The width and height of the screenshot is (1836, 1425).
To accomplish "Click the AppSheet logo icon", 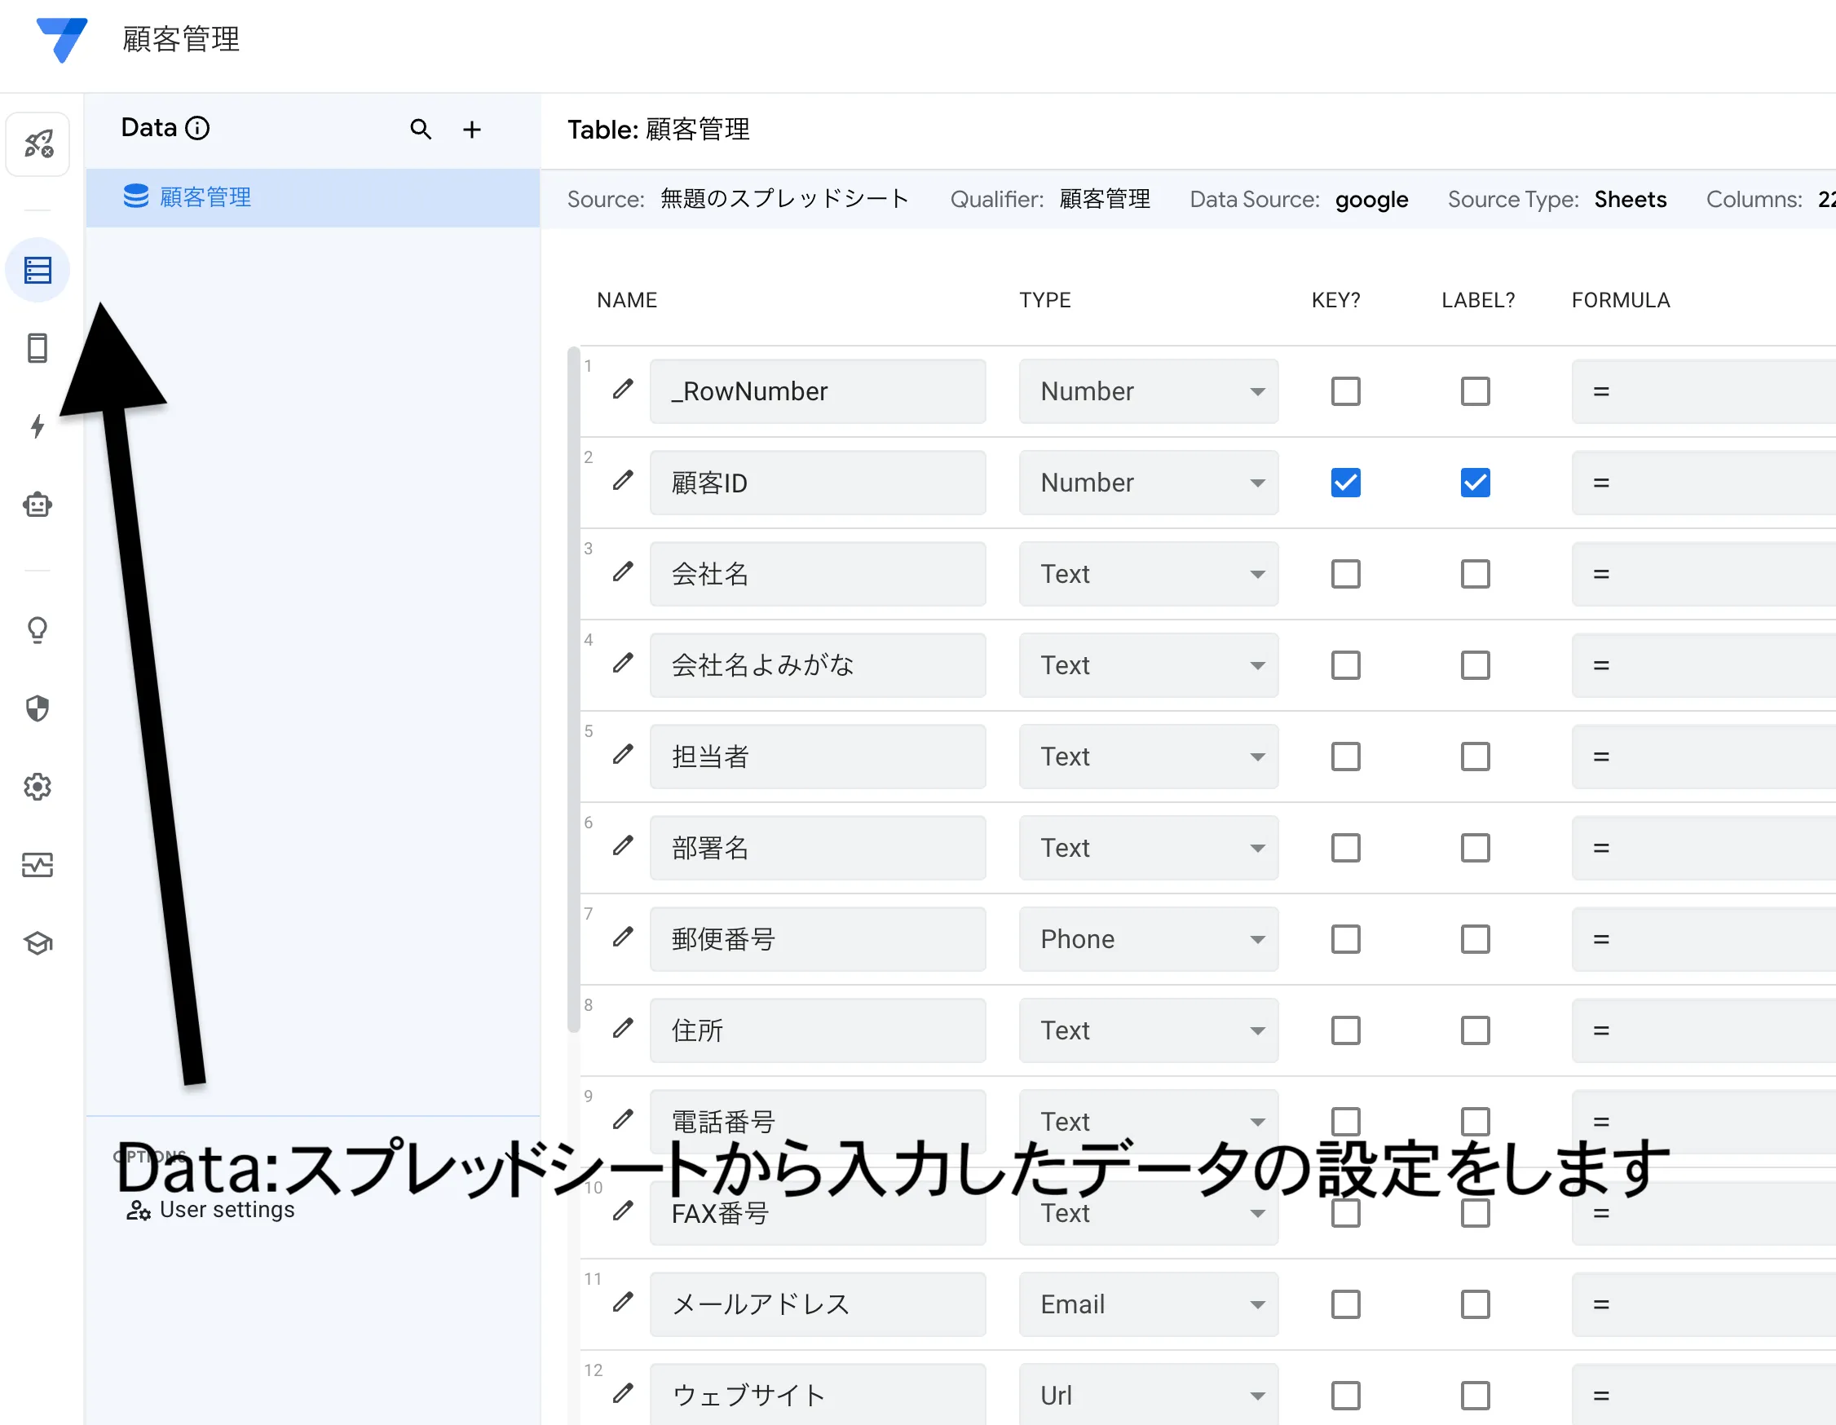I will point(61,39).
